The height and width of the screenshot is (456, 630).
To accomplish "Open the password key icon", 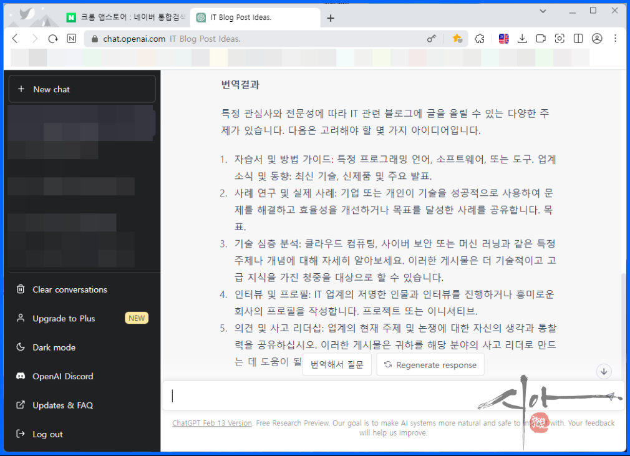I will point(432,39).
